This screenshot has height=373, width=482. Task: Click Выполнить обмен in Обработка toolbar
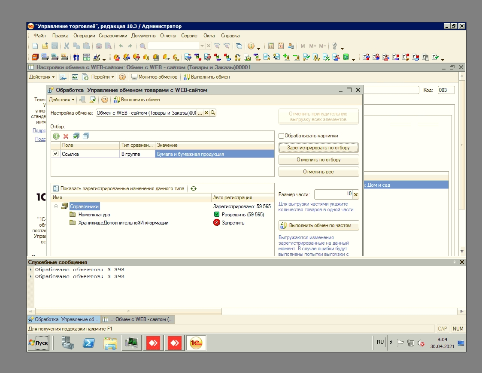(x=137, y=100)
